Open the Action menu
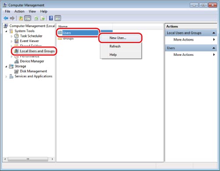This screenshot has height=171, width=220. pos(19,11)
